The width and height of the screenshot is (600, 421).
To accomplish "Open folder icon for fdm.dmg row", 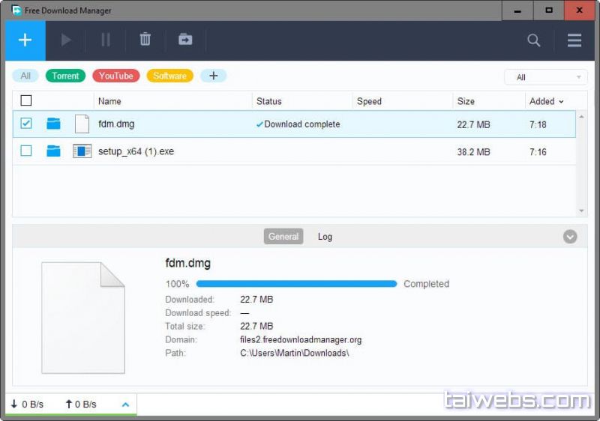I will [53, 124].
